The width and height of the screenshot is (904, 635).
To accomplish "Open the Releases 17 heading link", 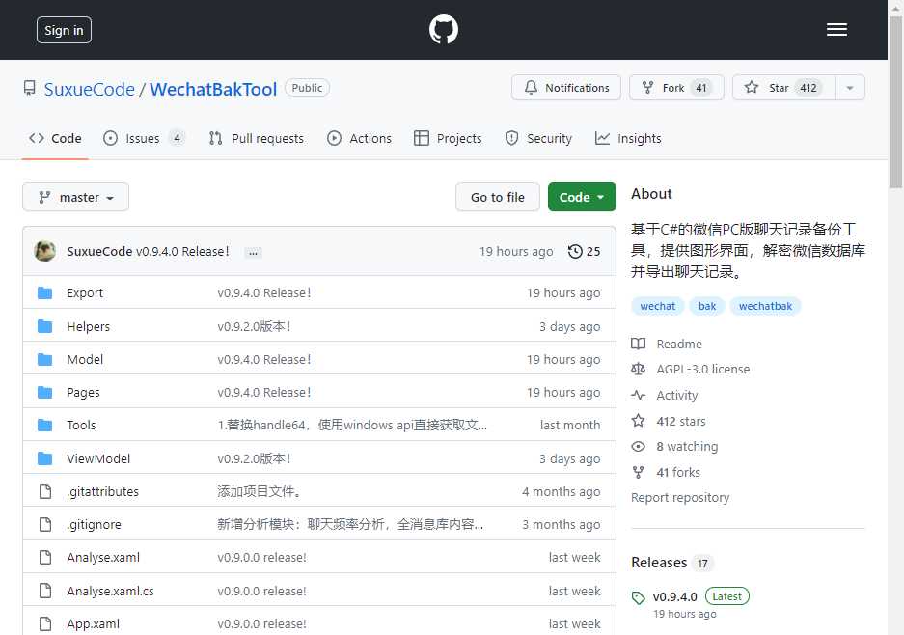I will pyautogui.click(x=671, y=563).
